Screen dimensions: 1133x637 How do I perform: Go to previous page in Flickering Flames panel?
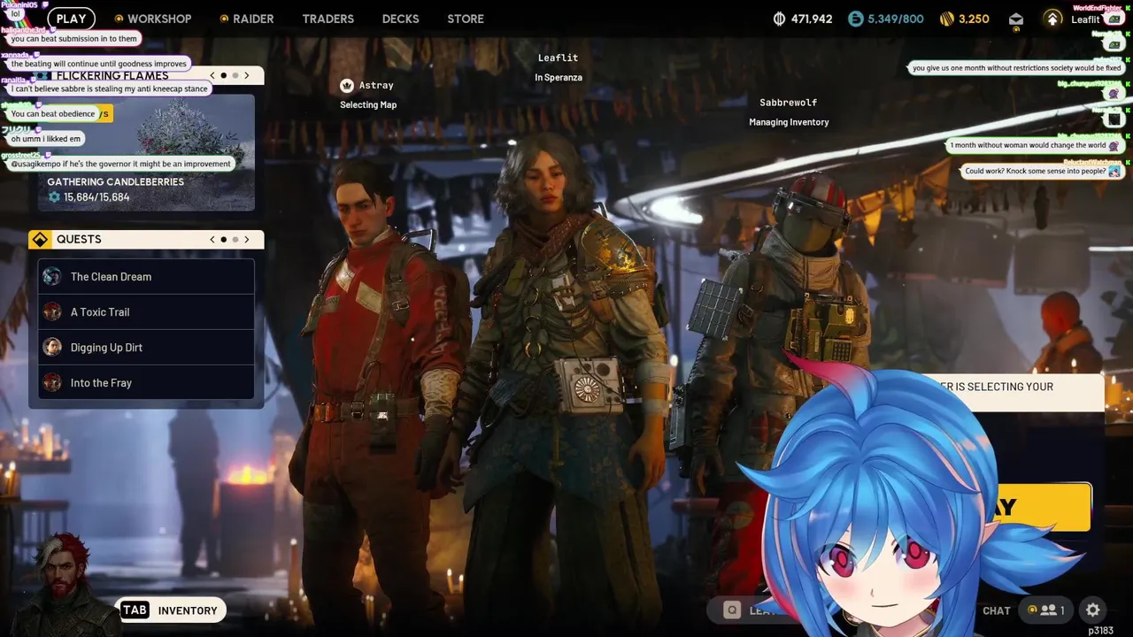[x=212, y=75]
